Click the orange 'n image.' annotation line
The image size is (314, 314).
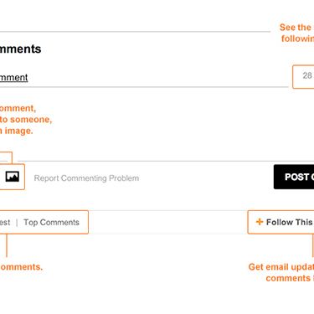pyautogui.click(x=17, y=131)
